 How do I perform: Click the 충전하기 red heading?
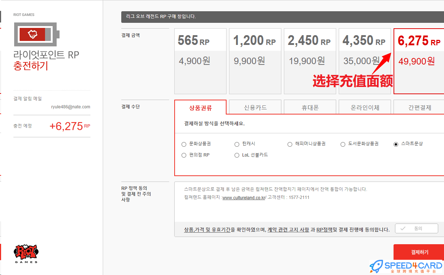30,66
